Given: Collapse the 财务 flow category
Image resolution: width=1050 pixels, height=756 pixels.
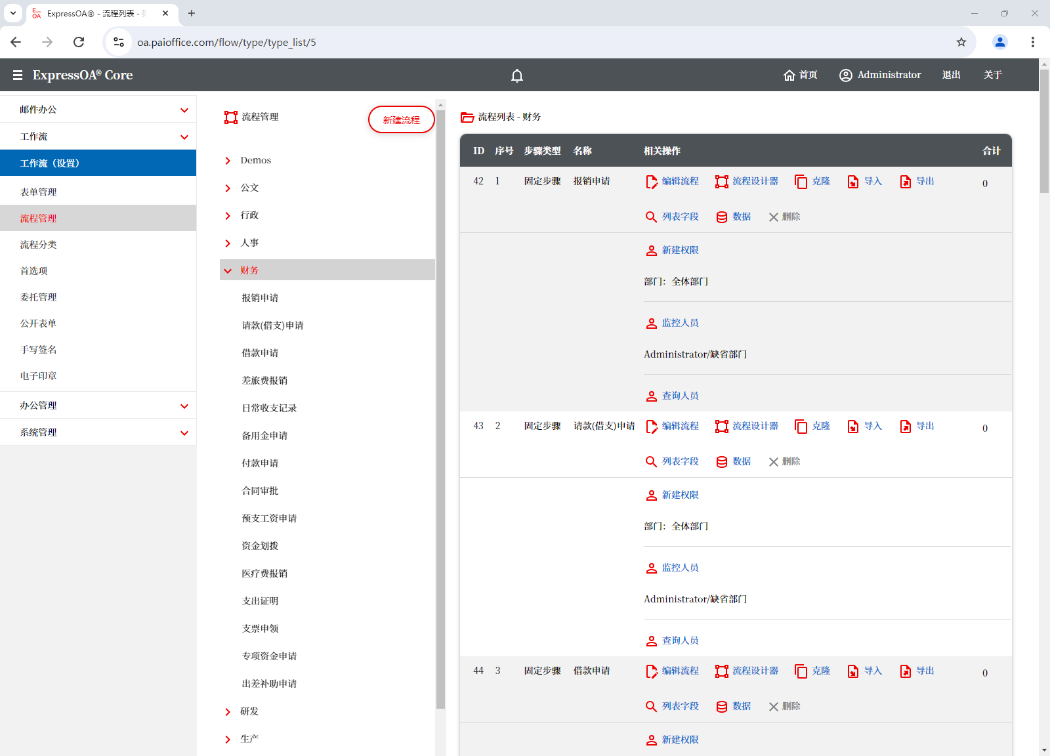Looking at the screenshot, I should point(228,271).
